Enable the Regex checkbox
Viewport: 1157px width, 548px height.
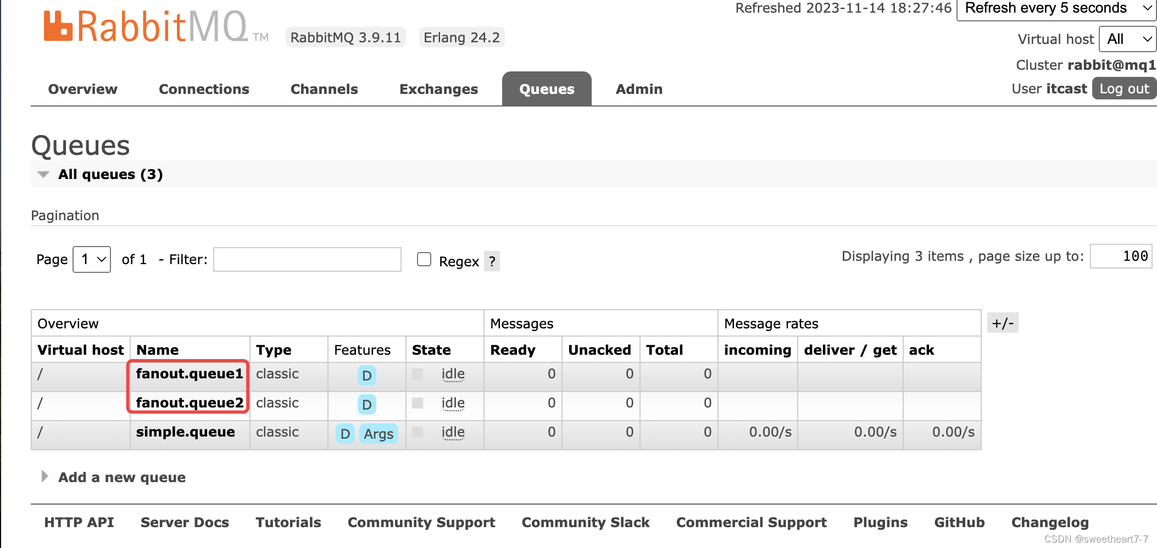pyautogui.click(x=424, y=259)
